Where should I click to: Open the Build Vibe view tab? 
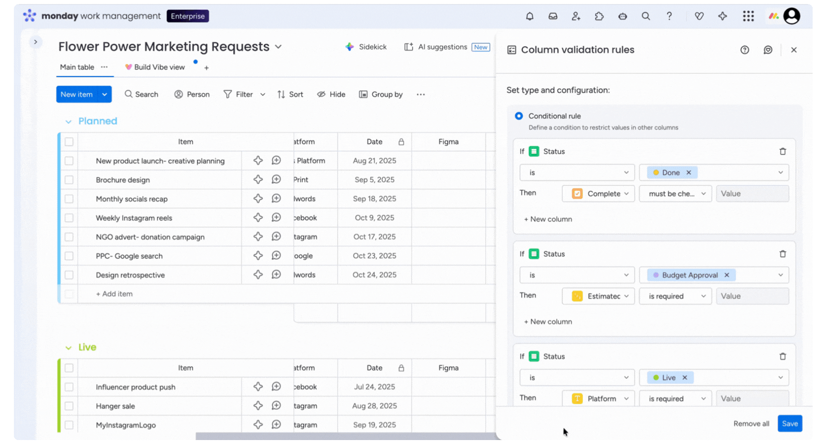[x=155, y=67]
